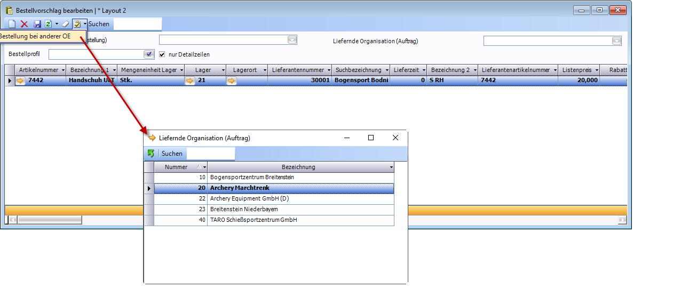Click the new document toolbar icon
The height and width of the screenshot is (296, 673).
tap(12, 24)
